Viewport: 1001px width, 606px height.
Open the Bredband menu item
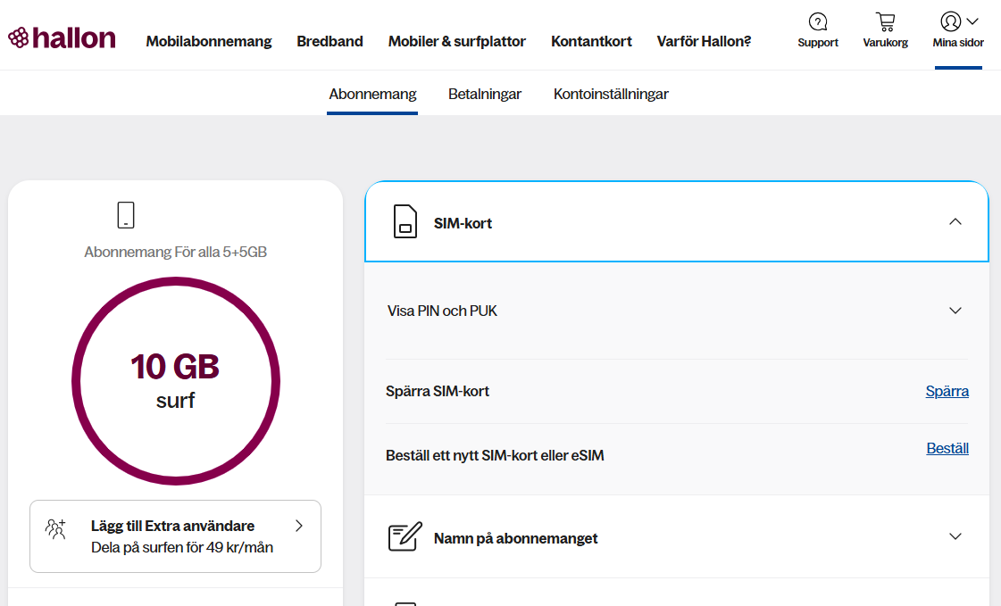coord(329,41)
